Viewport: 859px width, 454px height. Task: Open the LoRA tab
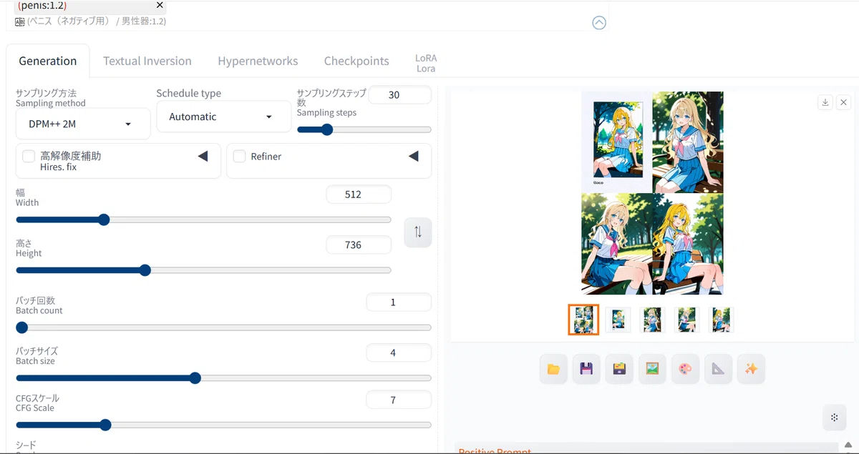pos(426,63)
